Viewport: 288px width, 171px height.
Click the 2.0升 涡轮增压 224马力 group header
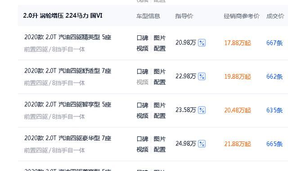pos(63,16)
